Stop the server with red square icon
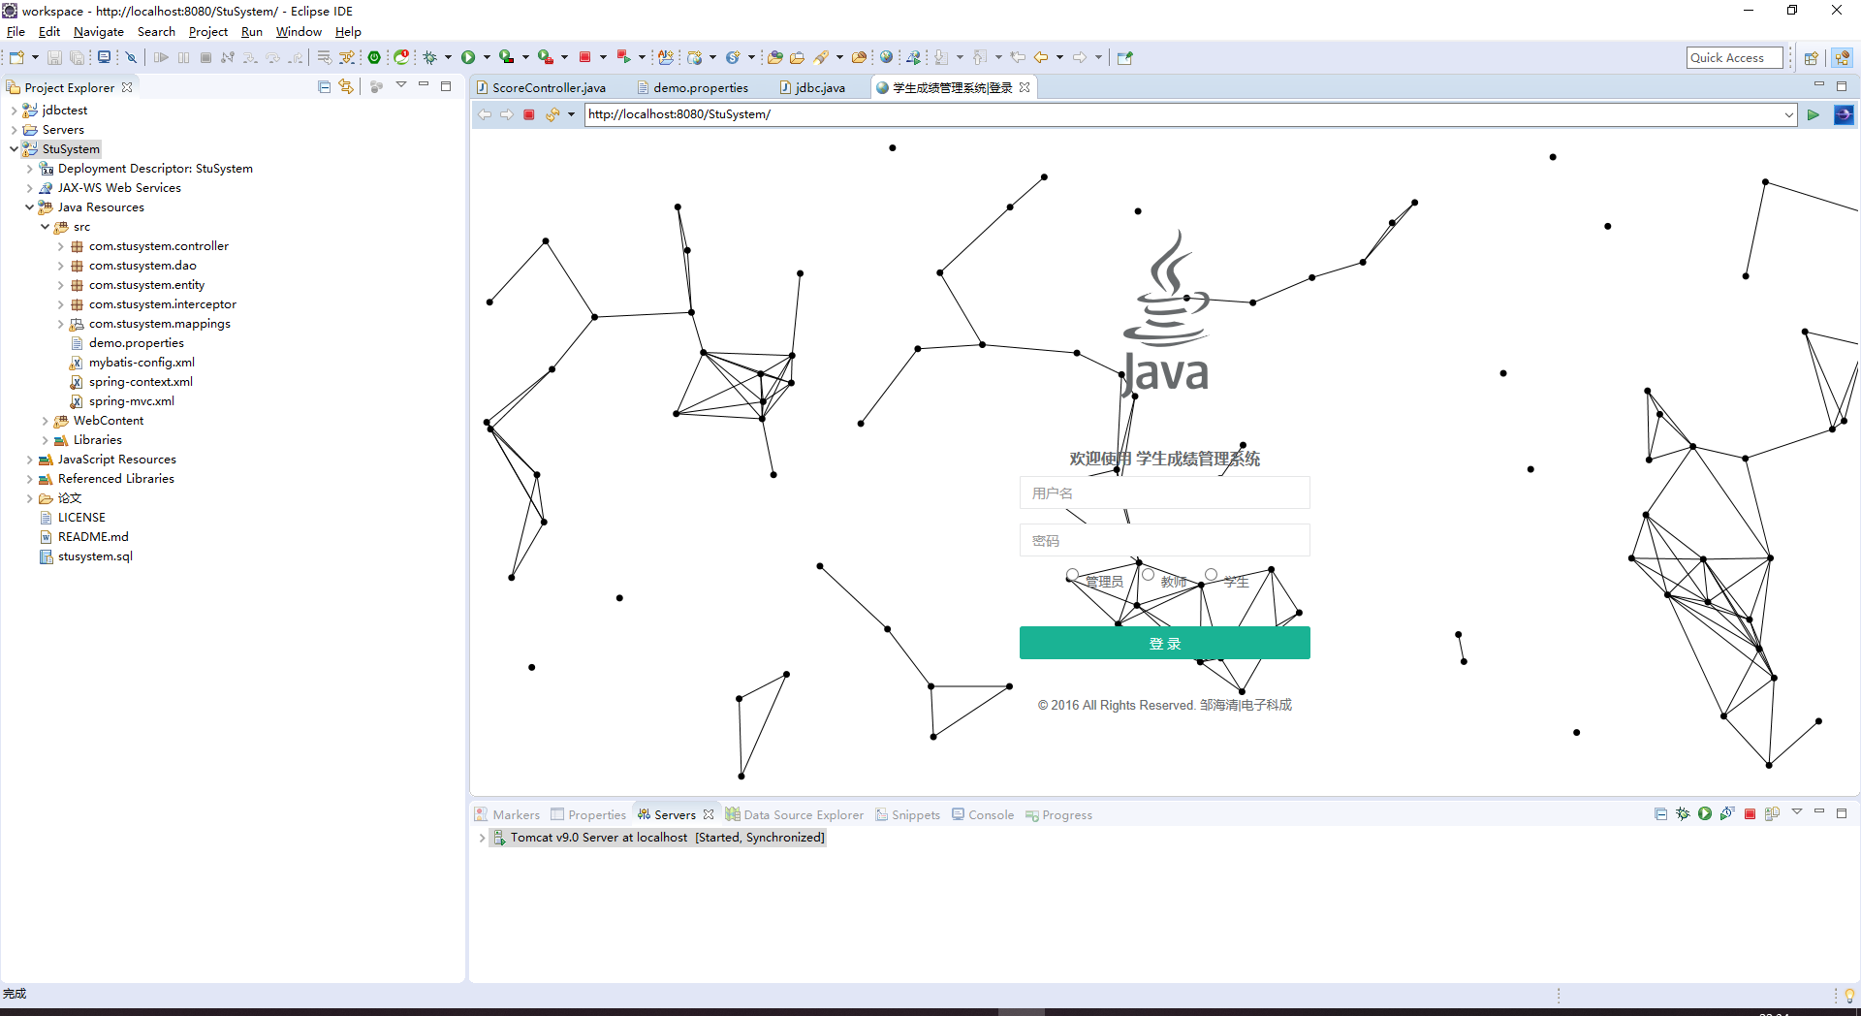1861x1016 pixels. (x=1750, y=813)
